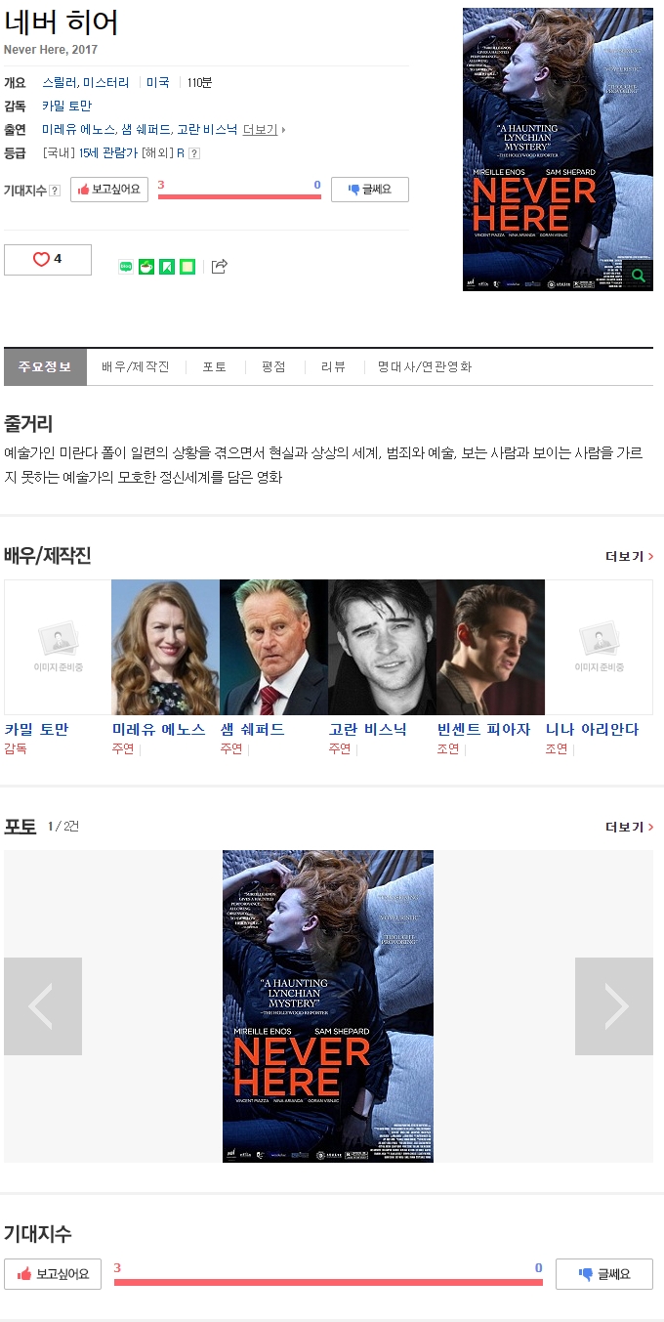Click magnifier icon on top poster
This screenshot has width=664, height=1322.
coord(639,277)
